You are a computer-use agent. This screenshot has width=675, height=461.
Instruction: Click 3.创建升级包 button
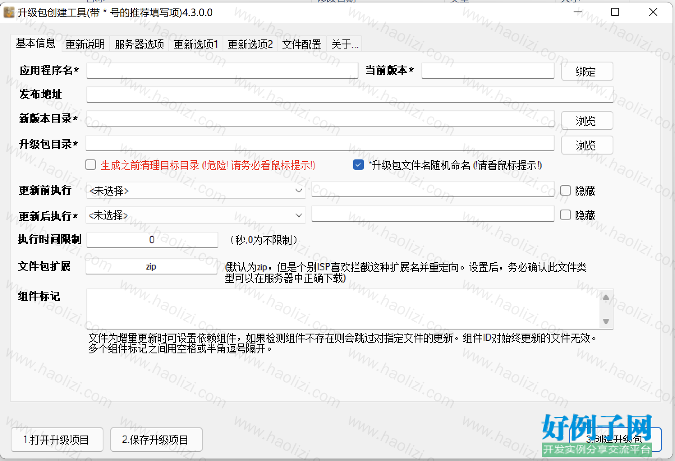615,440
